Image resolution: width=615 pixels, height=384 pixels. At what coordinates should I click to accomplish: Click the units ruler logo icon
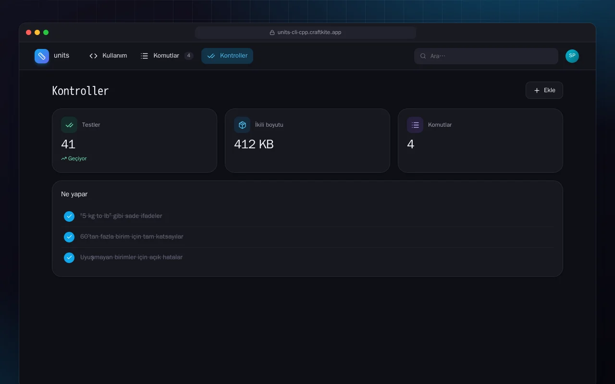[x=42, y=56]
